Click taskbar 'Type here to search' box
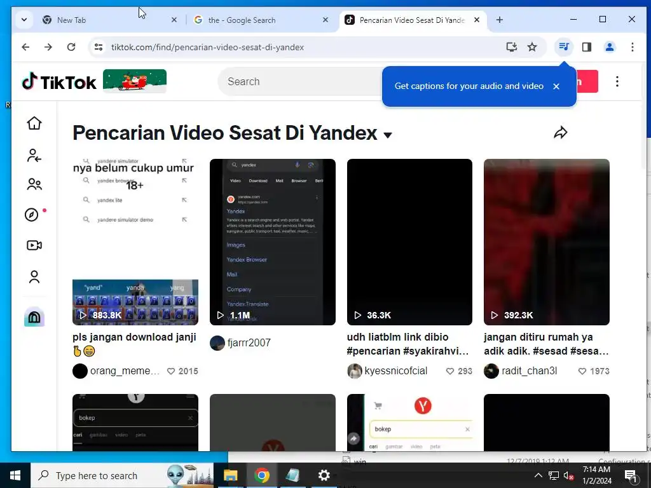Screen dimensions: 651x488 point(122,475)
